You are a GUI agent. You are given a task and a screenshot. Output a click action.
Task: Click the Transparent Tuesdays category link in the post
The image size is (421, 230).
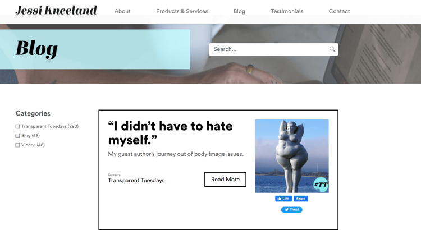coord(136,180)
